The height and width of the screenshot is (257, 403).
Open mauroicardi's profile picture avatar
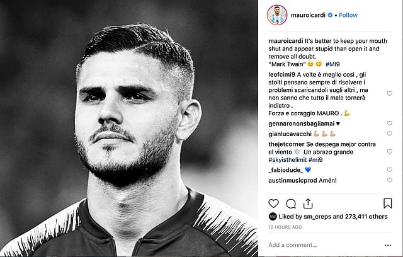277,15
